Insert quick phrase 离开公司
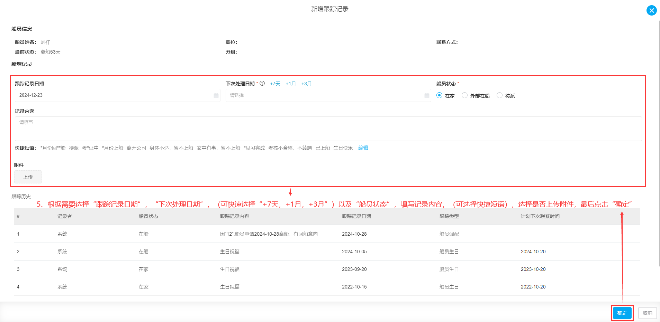The width and height of the screenshot is (660, 322). pos(136,148)
